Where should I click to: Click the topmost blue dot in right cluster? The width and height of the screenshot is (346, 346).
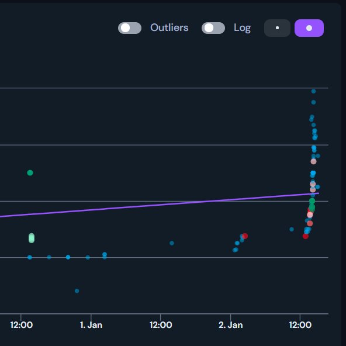point(313,91)
